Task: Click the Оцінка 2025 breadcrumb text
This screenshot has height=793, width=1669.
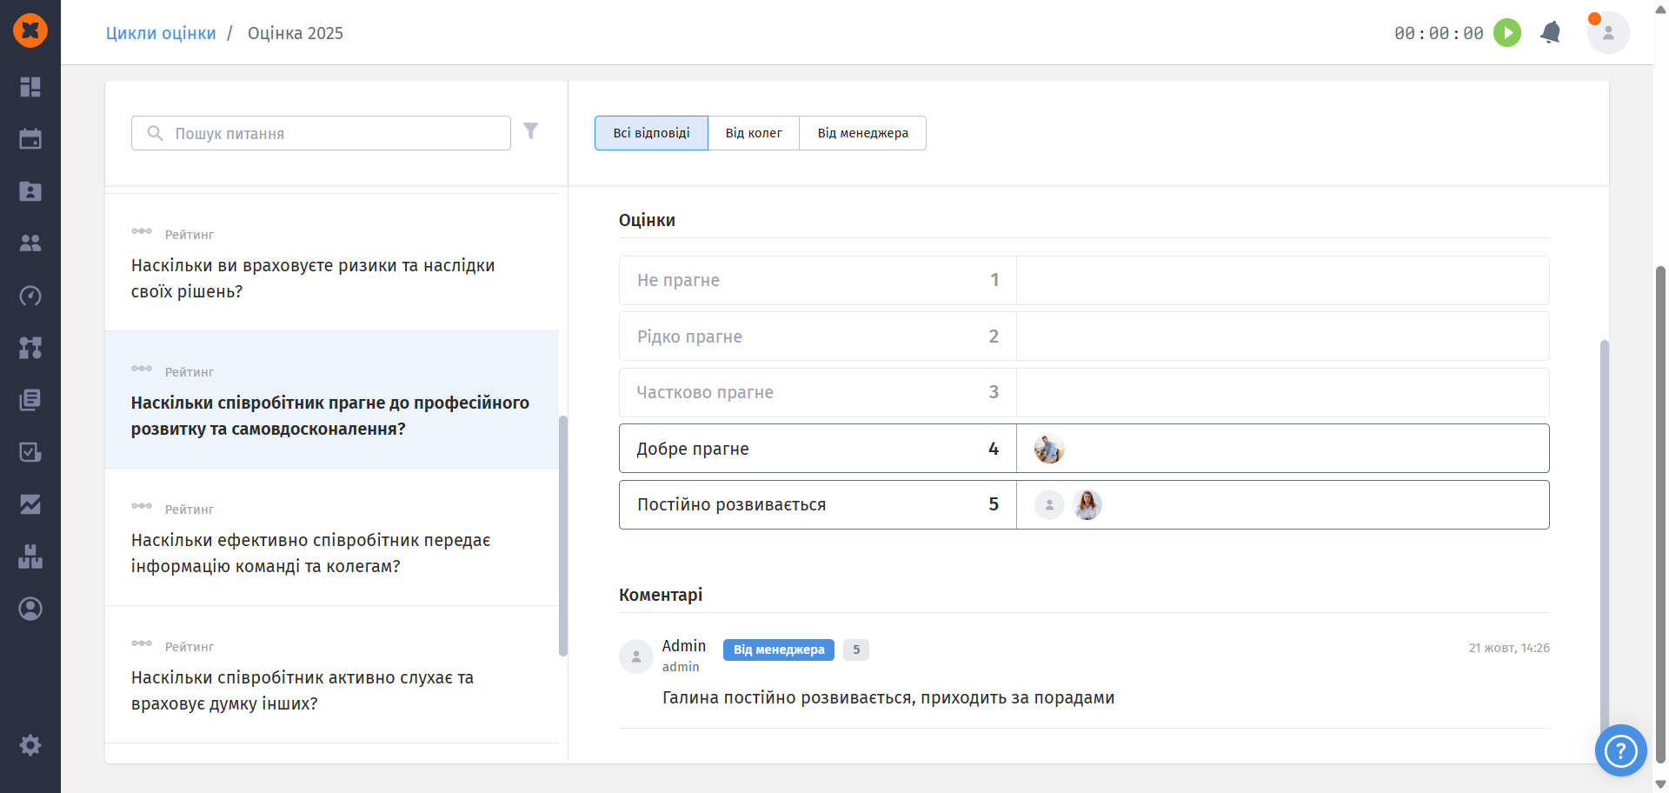Action: (x=296, y=33)
